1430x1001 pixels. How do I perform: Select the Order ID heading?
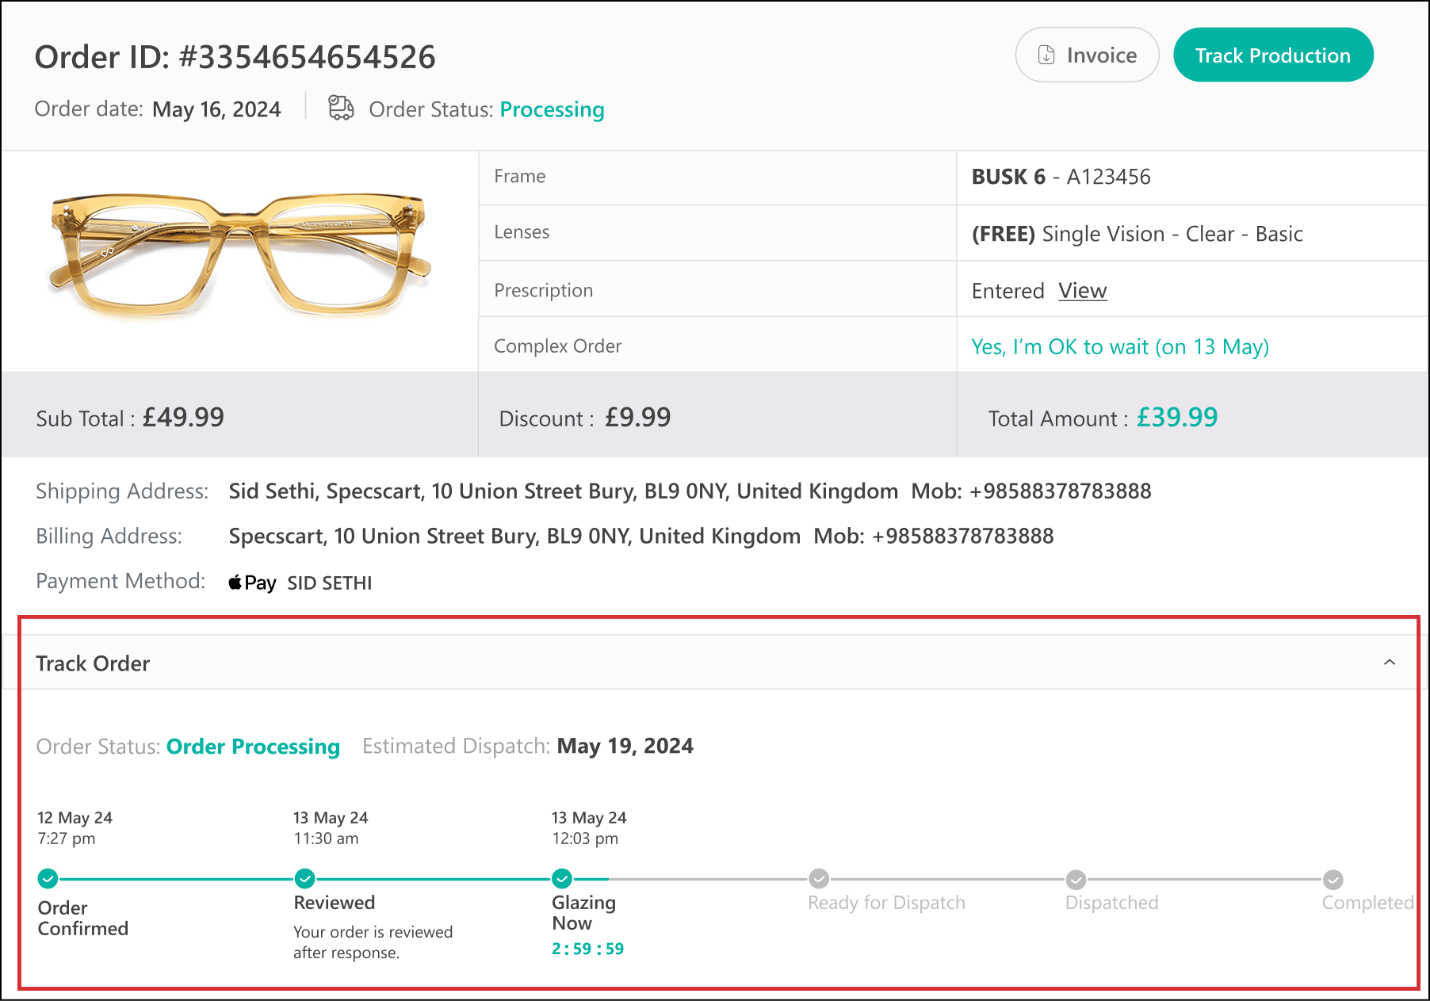[235, 55]
